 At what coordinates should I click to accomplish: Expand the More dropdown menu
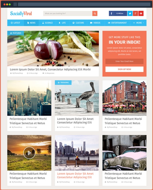(138, 23)
